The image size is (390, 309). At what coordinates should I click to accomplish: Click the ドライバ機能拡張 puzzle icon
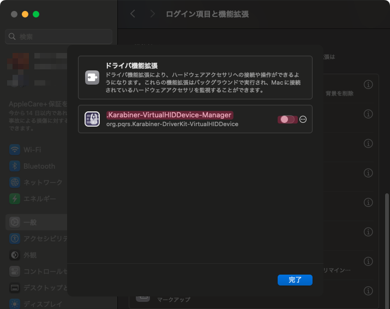(x=92, y=78)
